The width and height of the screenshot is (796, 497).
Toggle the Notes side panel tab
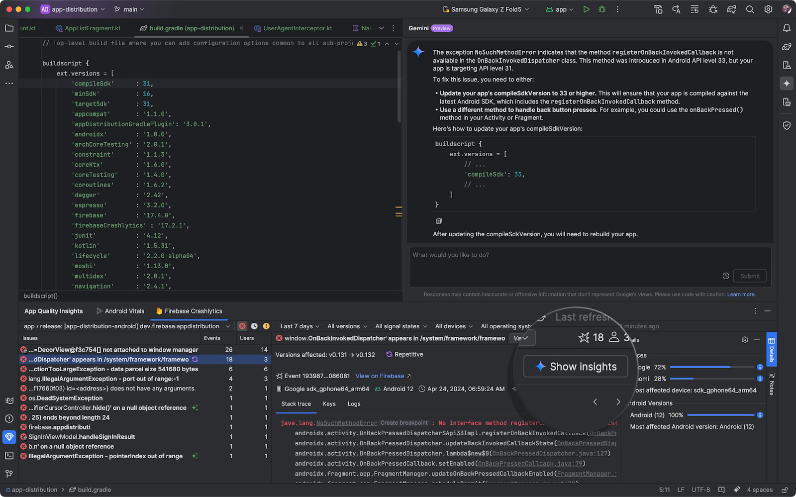tap(772, 383)
